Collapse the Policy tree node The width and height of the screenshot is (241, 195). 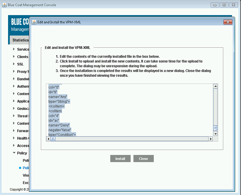tap(14, 153)
